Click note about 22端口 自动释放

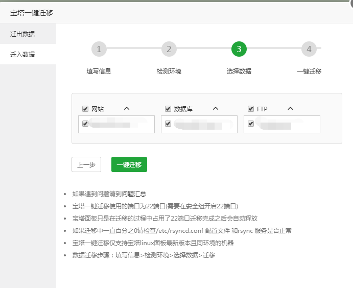(165, 218)
